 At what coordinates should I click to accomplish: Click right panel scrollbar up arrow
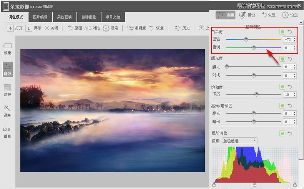click(301, 23)
